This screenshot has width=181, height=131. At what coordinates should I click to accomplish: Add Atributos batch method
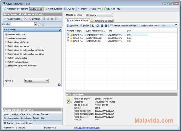(8, 123)
